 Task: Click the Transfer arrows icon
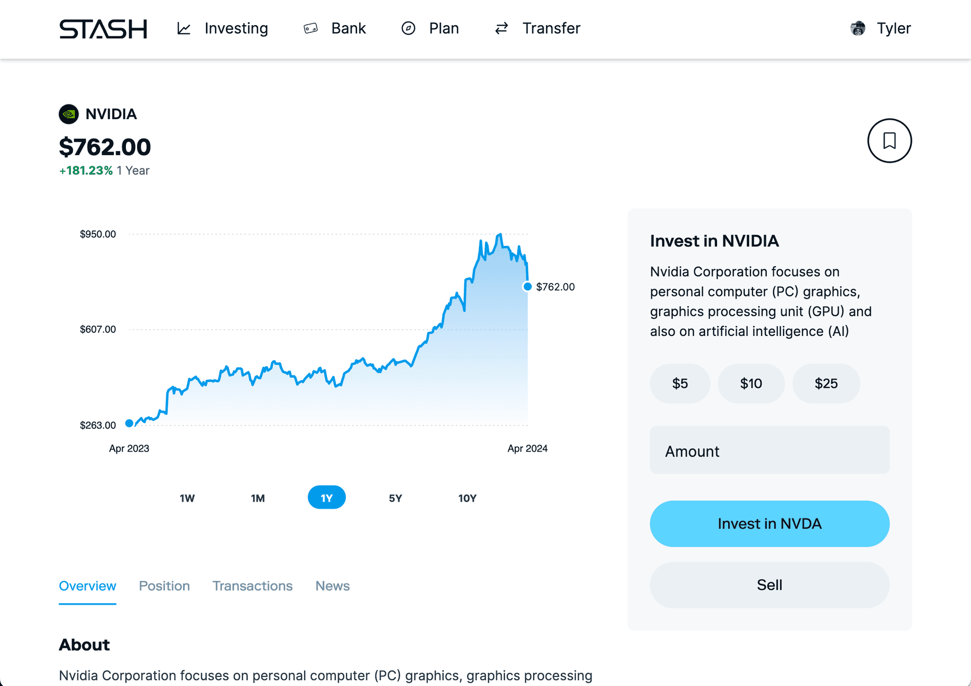501,28
